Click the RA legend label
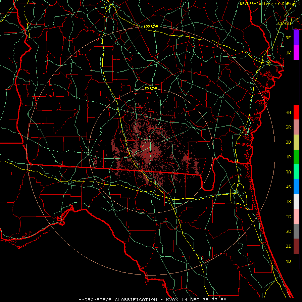The width and height of the screenshot is (302, 302). coord(288,172)
